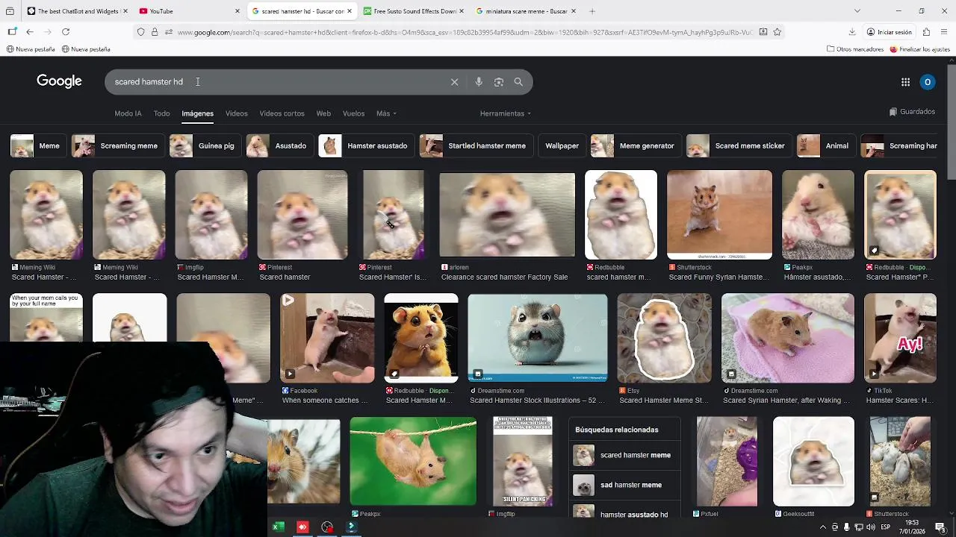956x537 pixels.
Task: Search related sad hamster meme
Action: (626, 485)
